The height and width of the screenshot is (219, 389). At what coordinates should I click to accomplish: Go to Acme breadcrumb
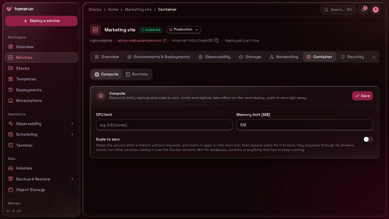[x=113, y=10]
